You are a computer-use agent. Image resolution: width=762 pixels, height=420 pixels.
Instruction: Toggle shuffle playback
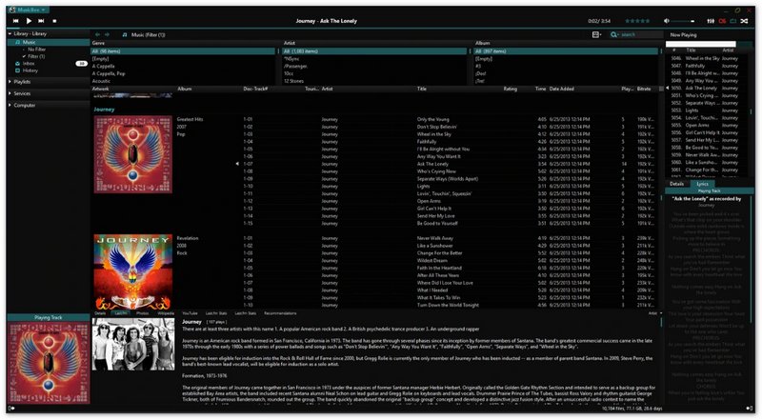[x=744, y=21]
